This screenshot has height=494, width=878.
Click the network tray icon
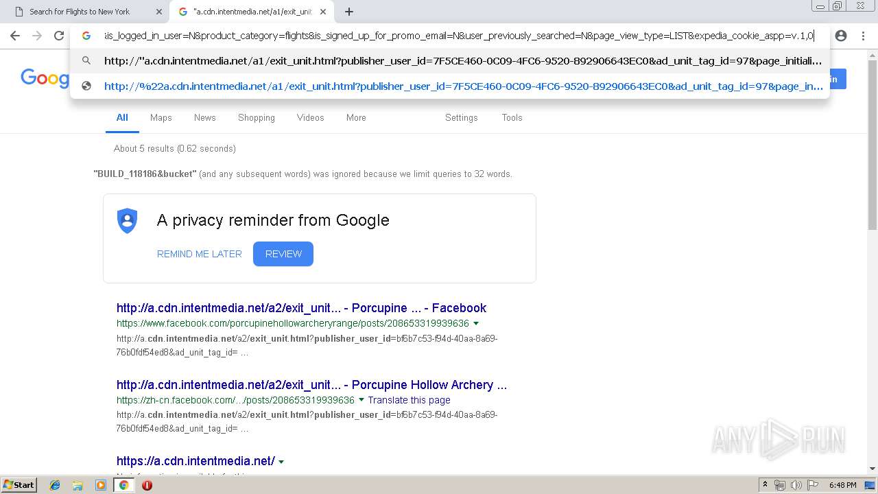[780, 485]
